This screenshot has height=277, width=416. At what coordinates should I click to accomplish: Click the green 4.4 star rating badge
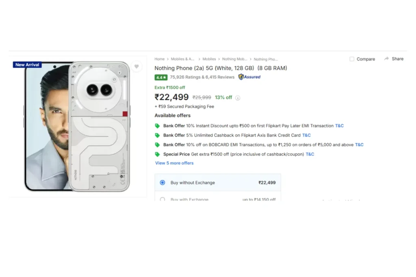[x=161, y=77]
